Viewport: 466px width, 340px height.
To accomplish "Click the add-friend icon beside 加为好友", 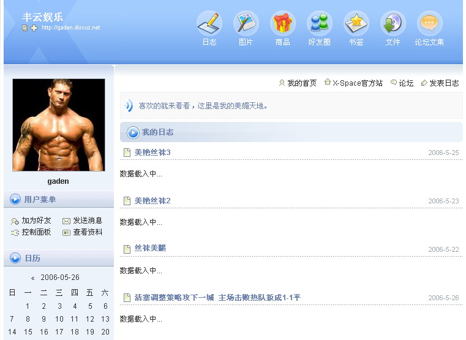I will pos(15,221).
